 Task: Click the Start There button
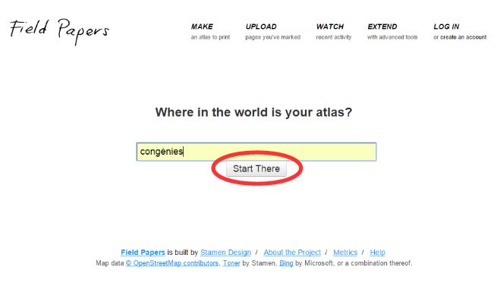click(x=256, y=168)
